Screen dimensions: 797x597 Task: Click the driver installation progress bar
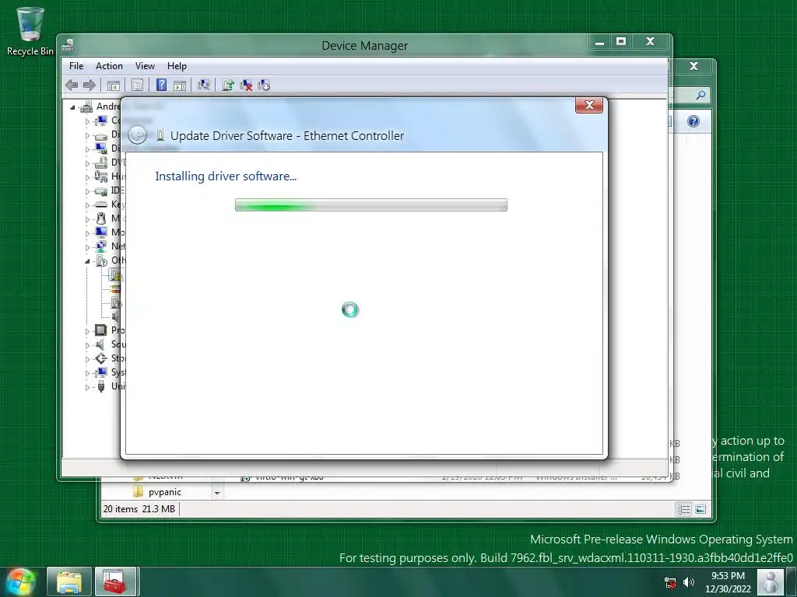pos(371,205)
